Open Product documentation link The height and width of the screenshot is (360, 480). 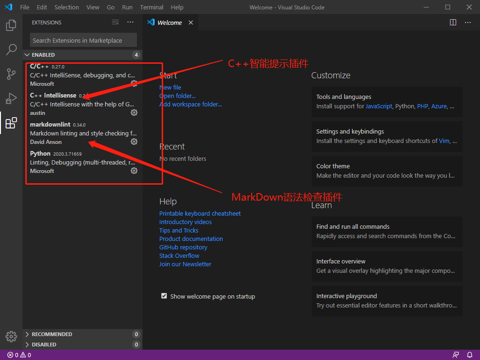pos(191,239)
